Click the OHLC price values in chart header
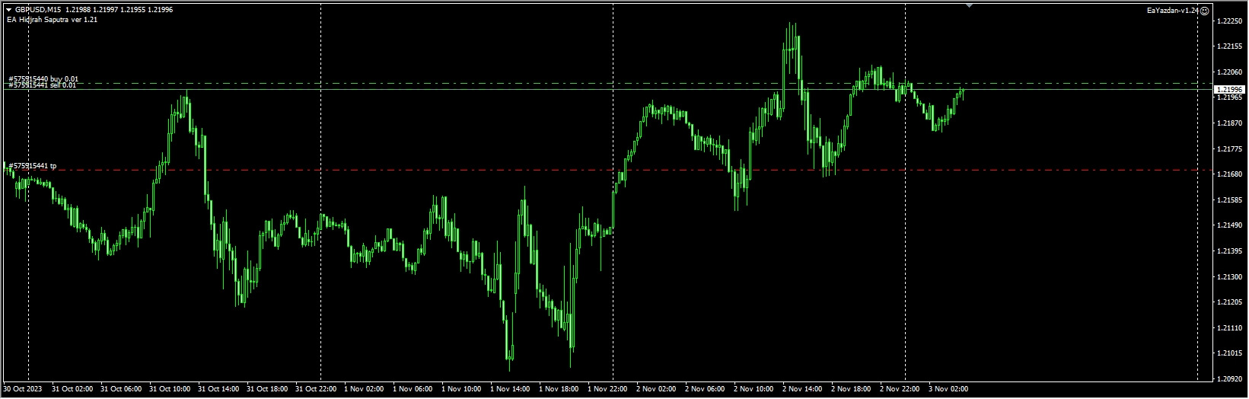The height and width of the screenshot is (399, 1249). (119, 9)
